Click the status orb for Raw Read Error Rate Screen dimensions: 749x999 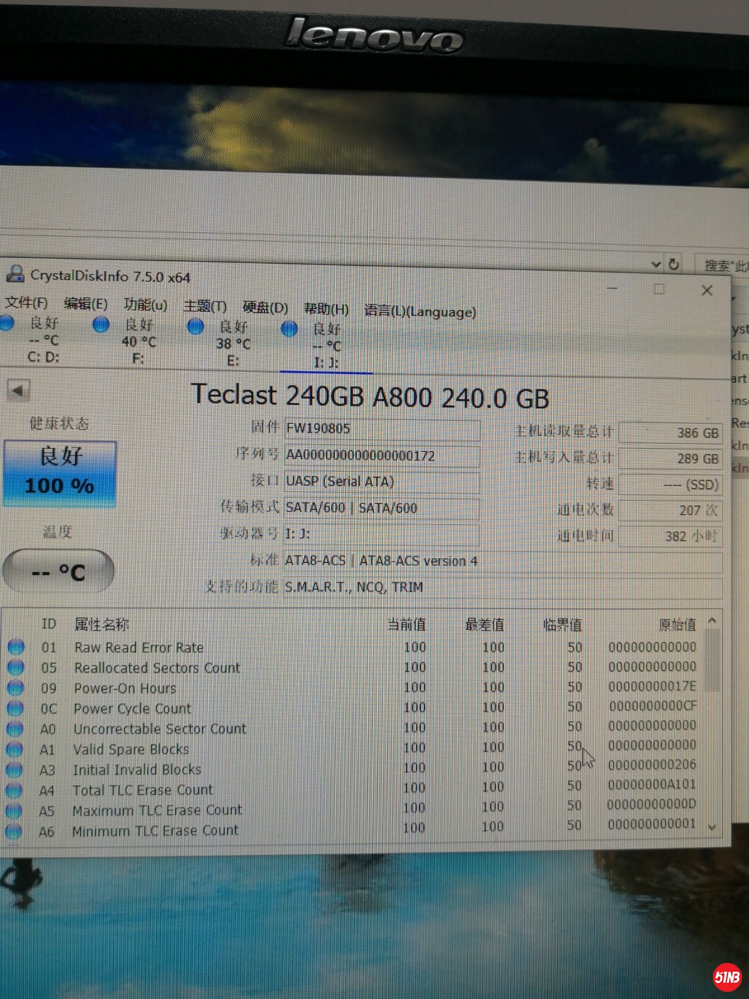(x=16, y=647)
